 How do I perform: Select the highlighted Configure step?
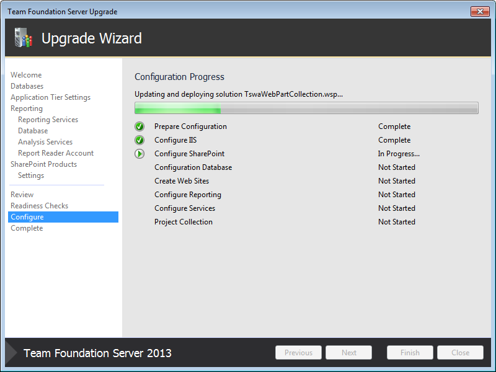(x=27, y=217)
